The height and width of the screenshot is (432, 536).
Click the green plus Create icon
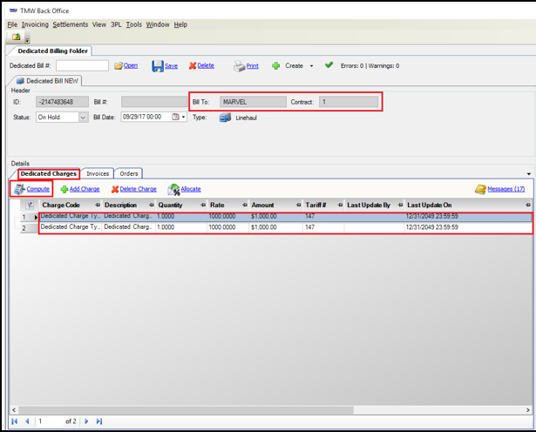point(276,65)
